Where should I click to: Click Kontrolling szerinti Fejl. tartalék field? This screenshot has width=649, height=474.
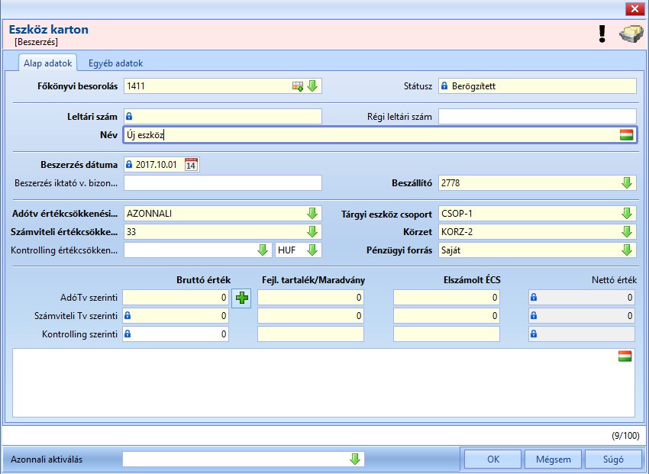[x=311, y=334]
